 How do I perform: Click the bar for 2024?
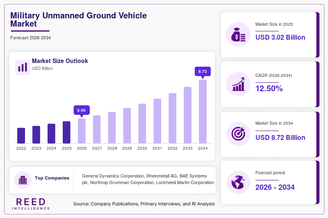[52, 133]
